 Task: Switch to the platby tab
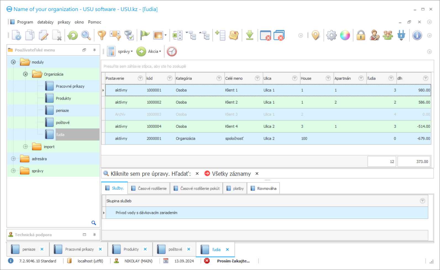[235, 188]
